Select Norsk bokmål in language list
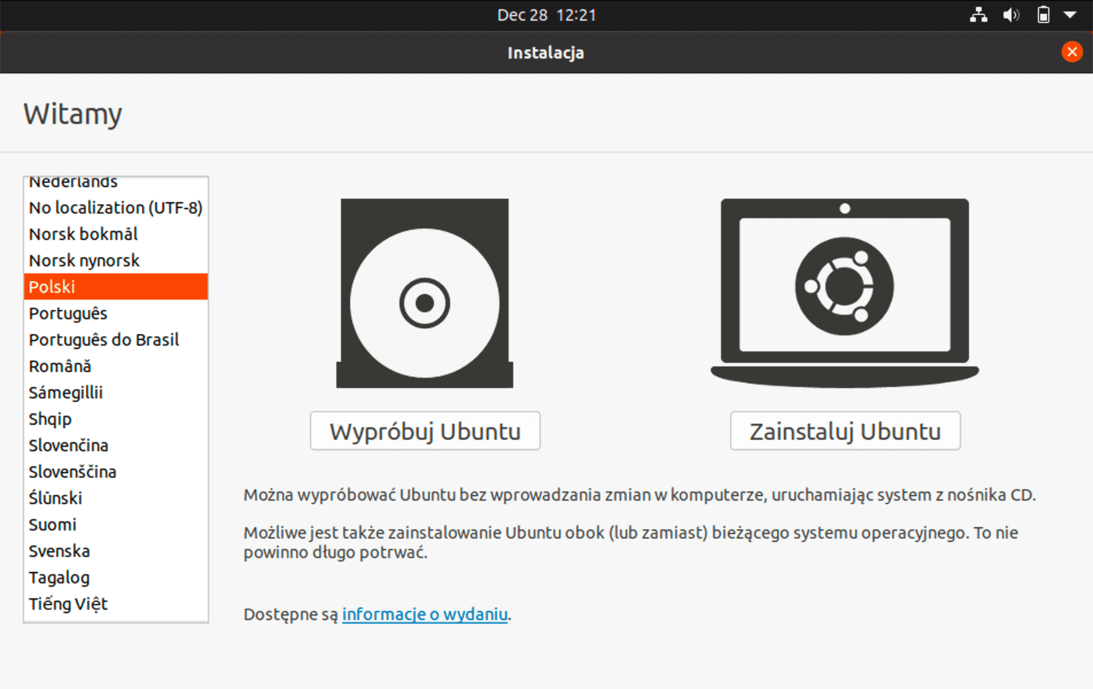Screen dimensions: 1093x689 coord(116,234)
